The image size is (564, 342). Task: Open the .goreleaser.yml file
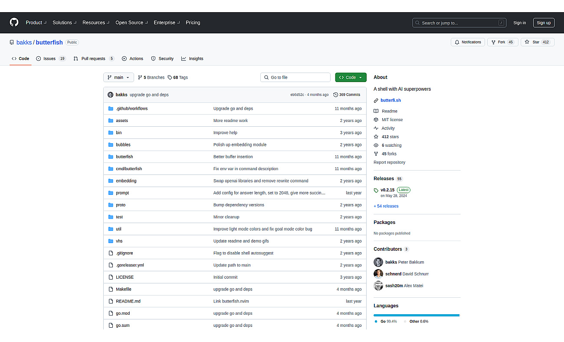click(x=130, y=265)
